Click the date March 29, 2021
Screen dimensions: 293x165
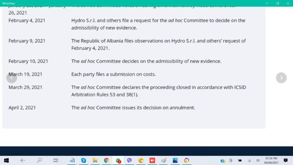click(25, 87)
